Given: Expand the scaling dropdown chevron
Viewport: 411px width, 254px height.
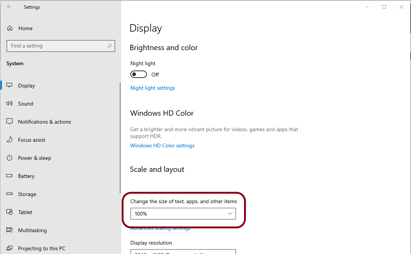Looking at the screenshot, I should pyautogui.click(x=230, y=214).
